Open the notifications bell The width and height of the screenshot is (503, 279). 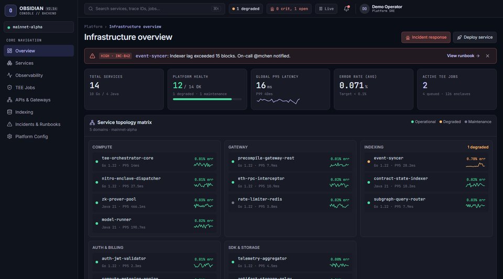[x=346, y=9]
